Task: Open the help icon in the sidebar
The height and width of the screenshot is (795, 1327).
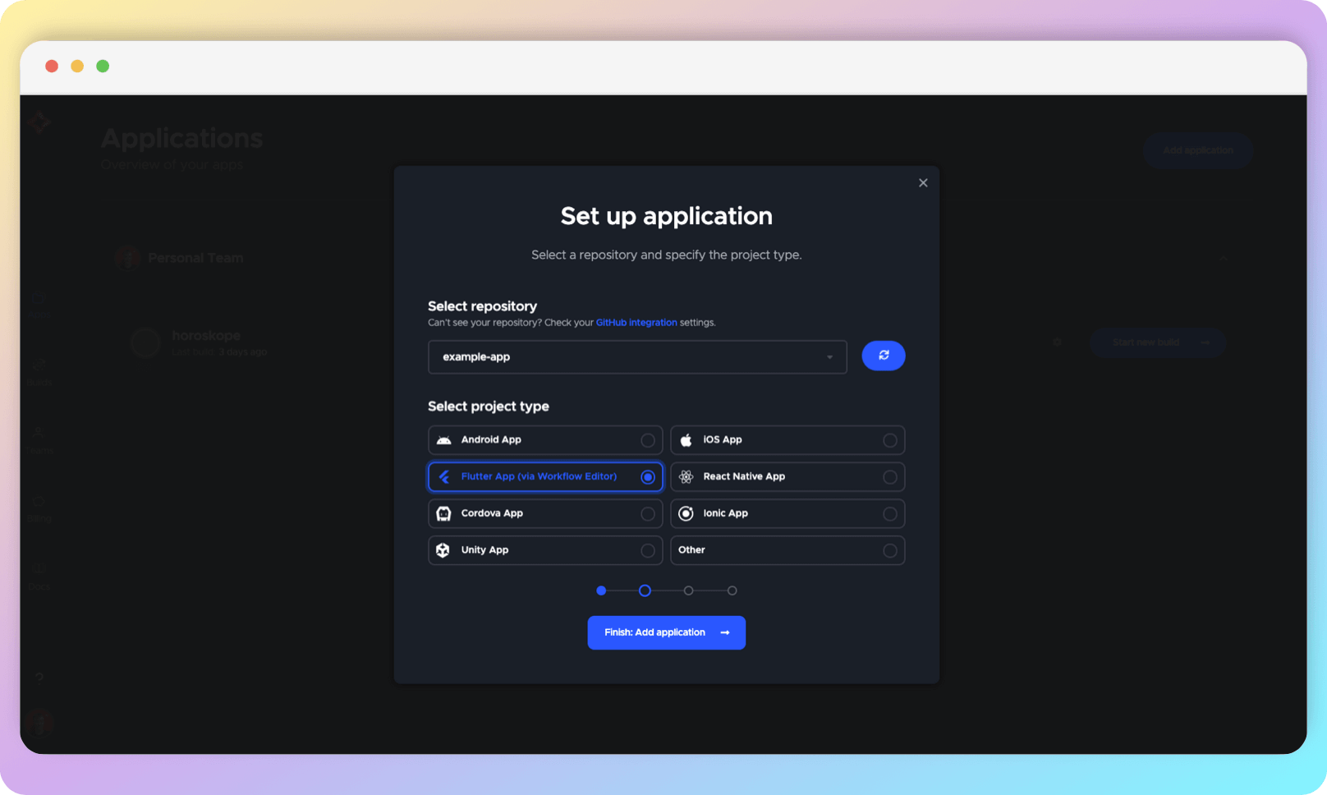Action: [x=39, y=678]
